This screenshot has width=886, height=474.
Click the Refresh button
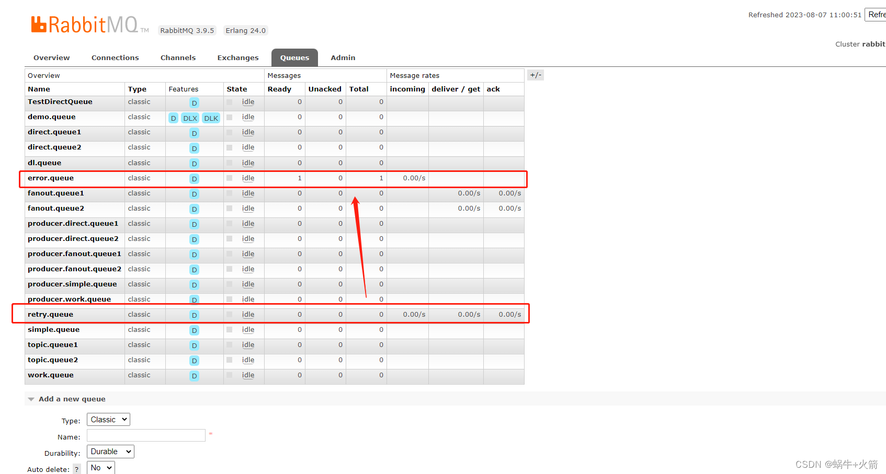(876, 15)
